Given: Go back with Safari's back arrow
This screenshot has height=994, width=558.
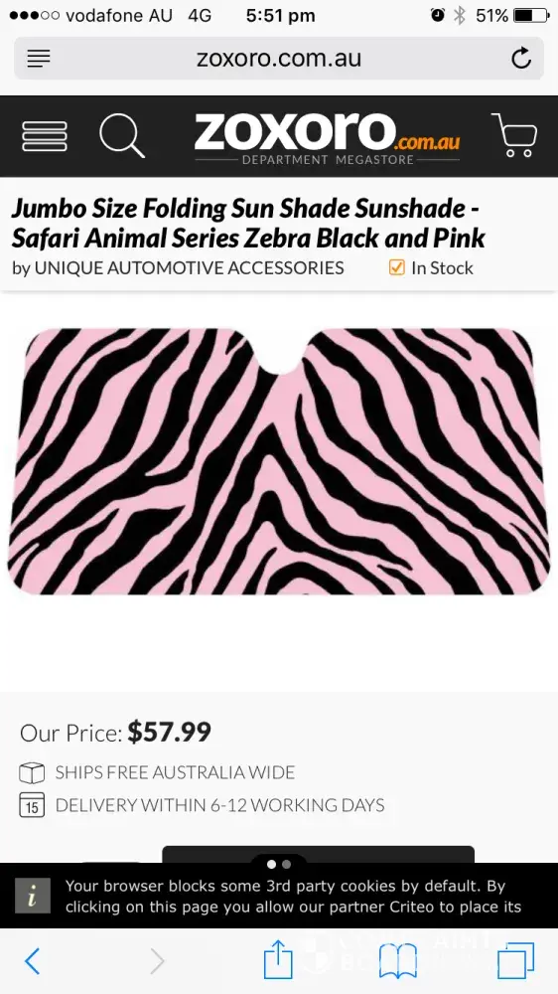Looking at the screenshot, I should click(33, 961).
